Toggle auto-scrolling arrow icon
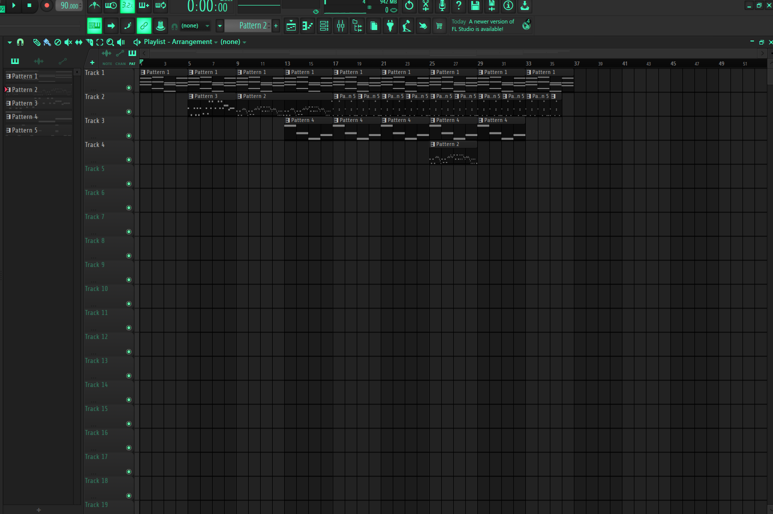 [111, 25]
